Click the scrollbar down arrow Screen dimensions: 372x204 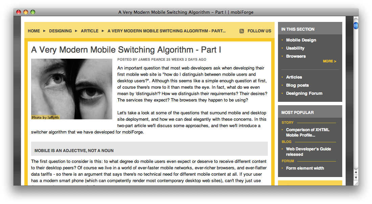coord(356,178)
